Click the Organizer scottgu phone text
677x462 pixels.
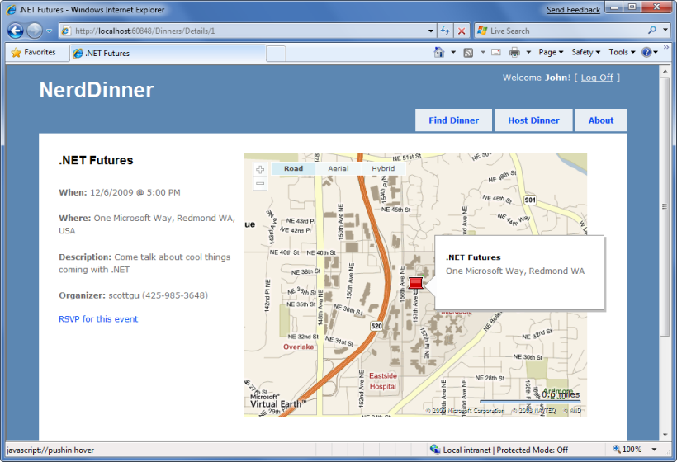point(134,295)
